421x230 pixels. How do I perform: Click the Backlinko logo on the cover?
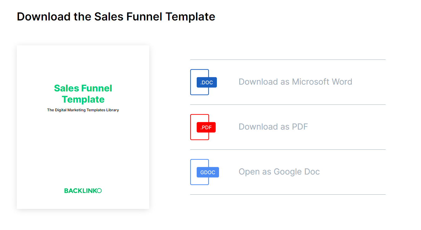point(83,191)
